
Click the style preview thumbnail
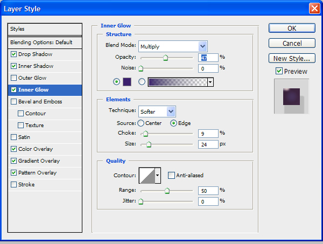pyautogui.click(x=291, y=96)
